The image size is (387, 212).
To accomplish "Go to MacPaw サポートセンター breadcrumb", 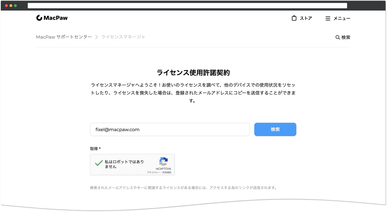I will pyautogui.click(x=64, y=37).
